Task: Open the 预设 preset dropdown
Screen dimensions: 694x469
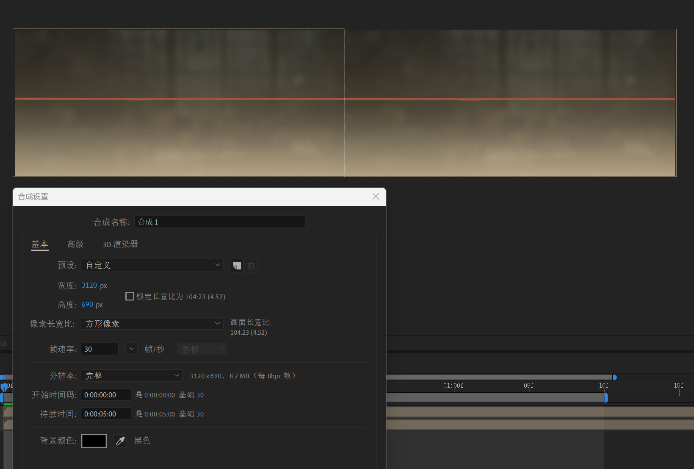Action: tap(152, 265)
